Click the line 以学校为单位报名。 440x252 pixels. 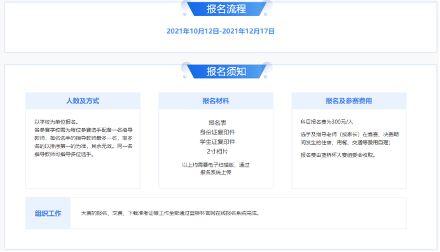click(57, 122)
